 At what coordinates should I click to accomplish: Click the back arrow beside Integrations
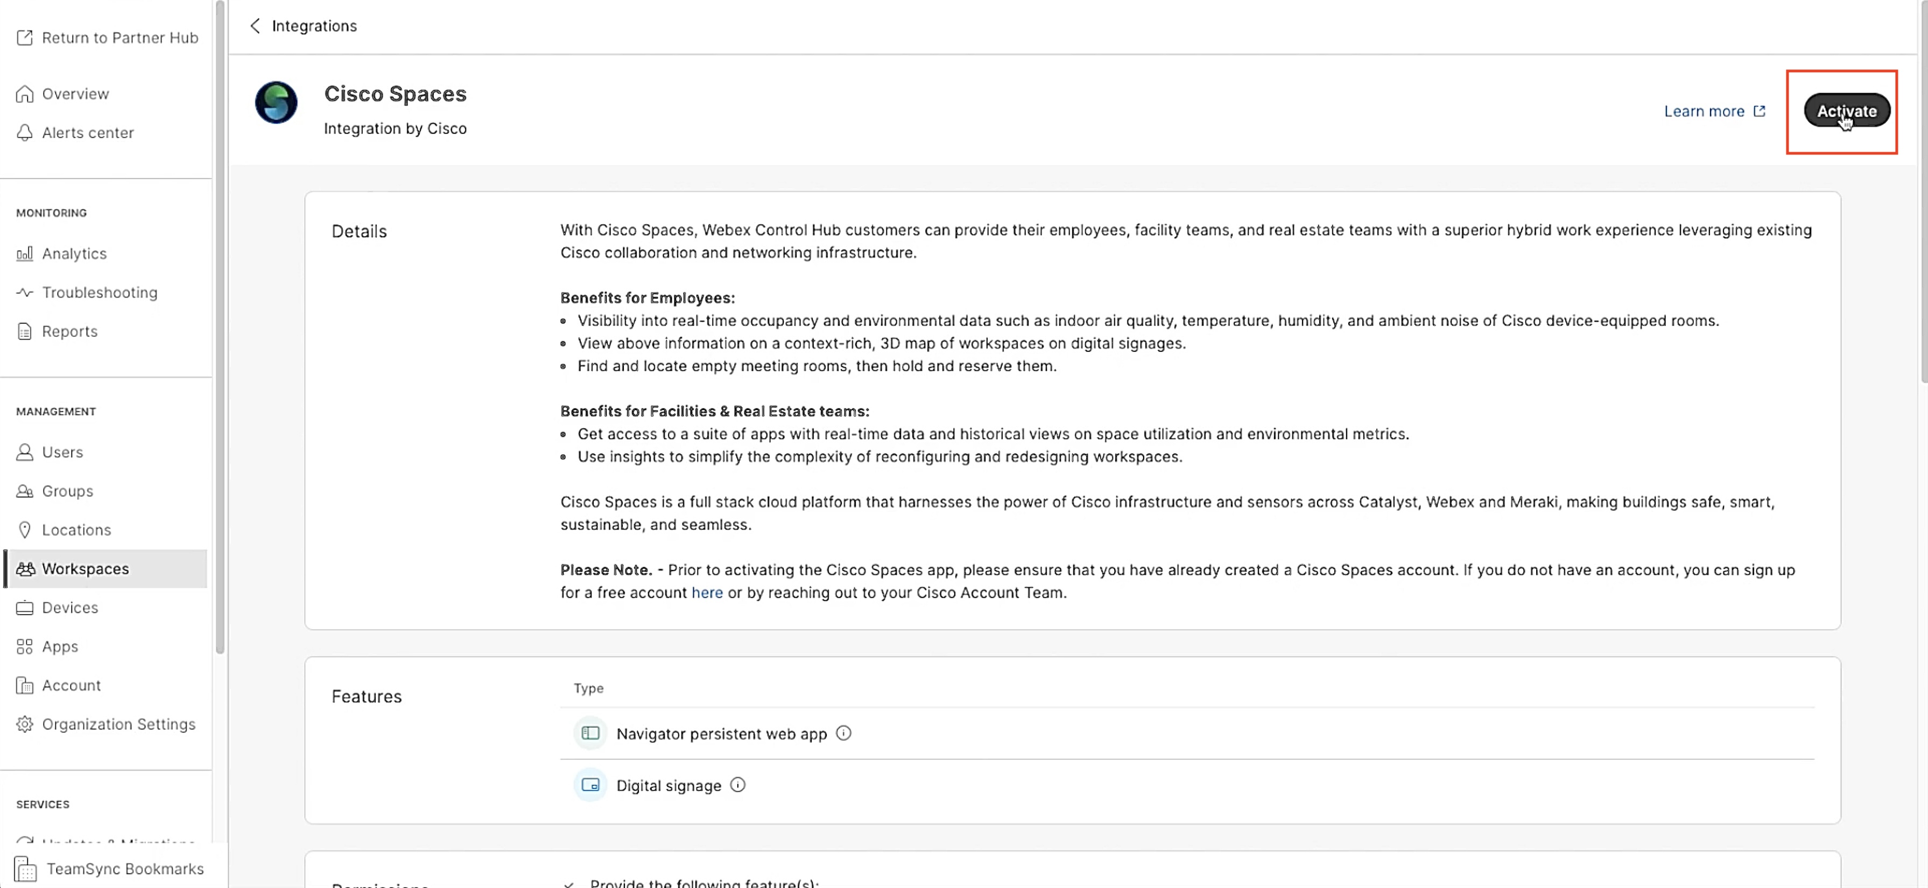pos(255,26)
